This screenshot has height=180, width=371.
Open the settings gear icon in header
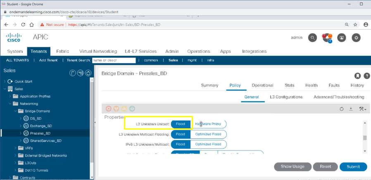pos(356,38)
